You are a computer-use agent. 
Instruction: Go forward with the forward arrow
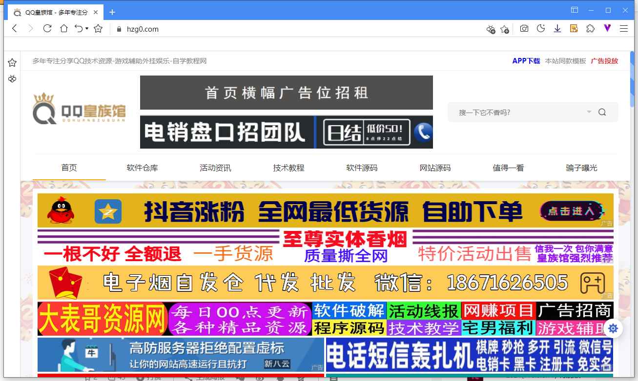click(x=31, y=29)
